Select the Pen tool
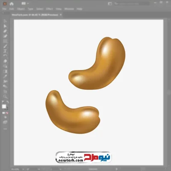 pyautogui.click(x=5, y=31)
